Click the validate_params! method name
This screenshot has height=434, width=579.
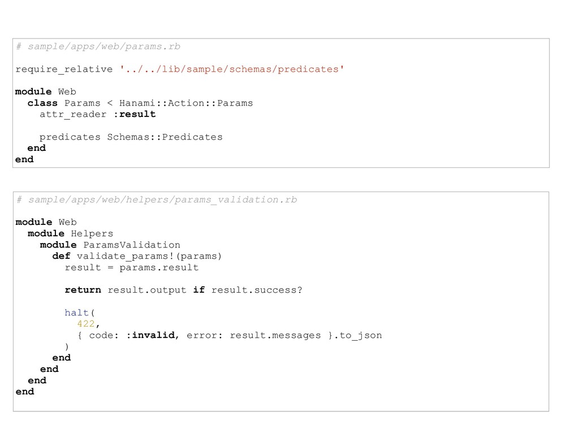tap(125, 256)
